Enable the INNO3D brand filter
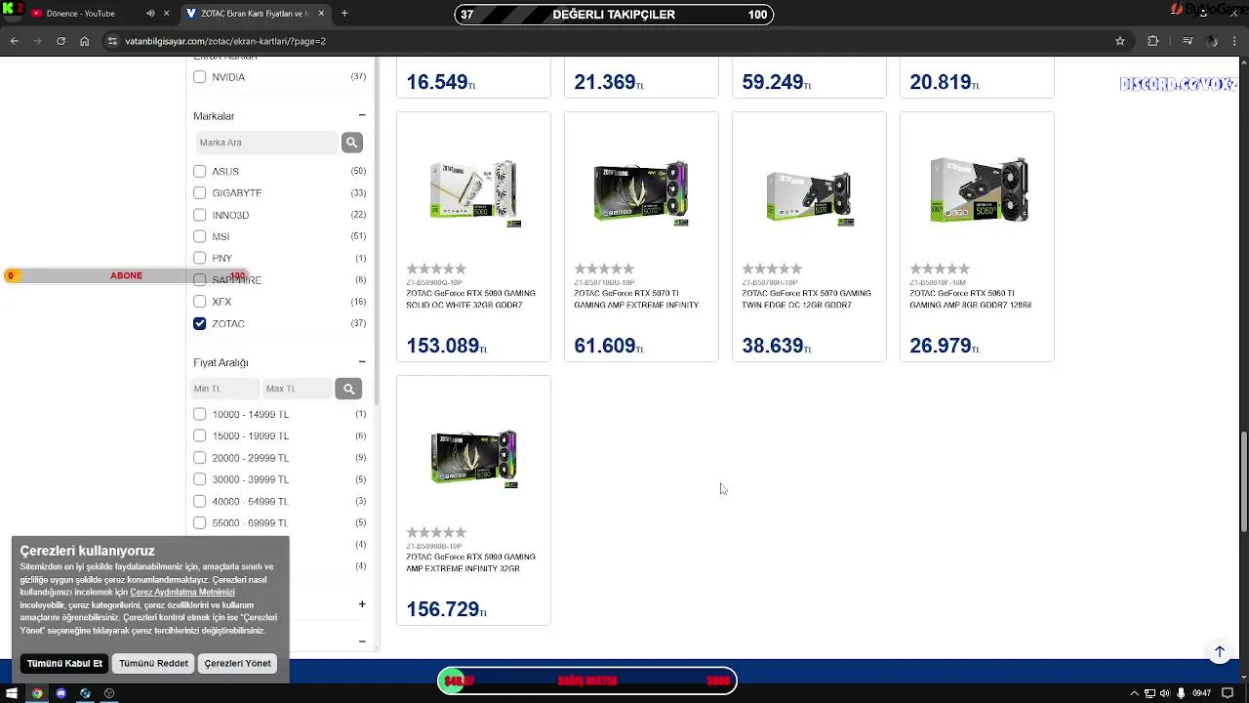The image size is (1249, 703). pyautogui.click(x=199, y=215)
